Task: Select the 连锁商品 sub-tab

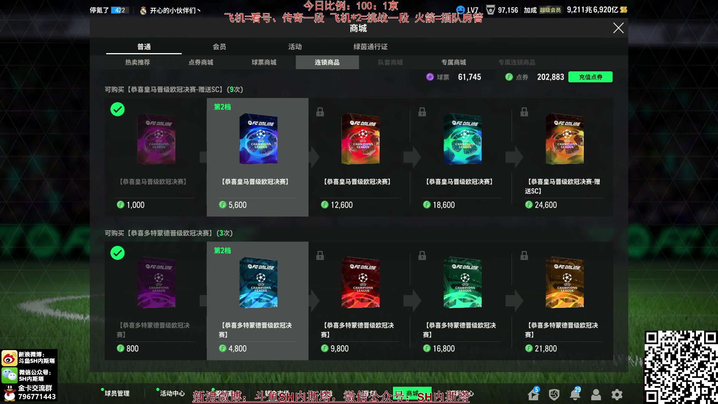Action: click(x=327, y=62)
